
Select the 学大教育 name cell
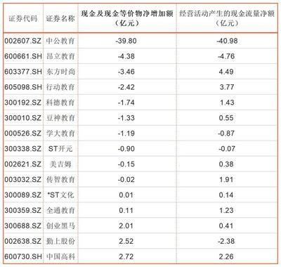pos(60,133)
